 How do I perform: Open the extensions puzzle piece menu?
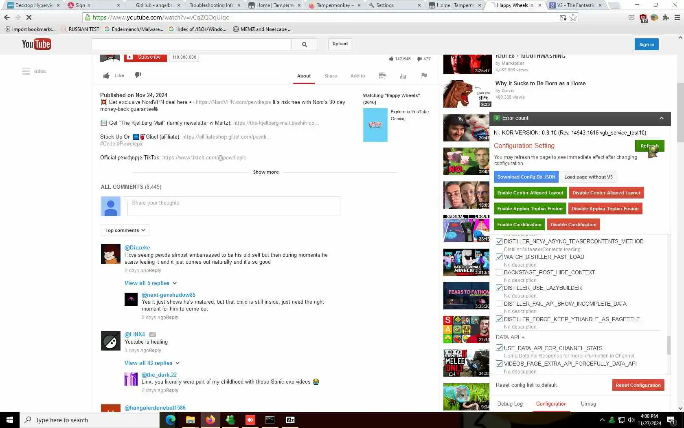point(666,18)
